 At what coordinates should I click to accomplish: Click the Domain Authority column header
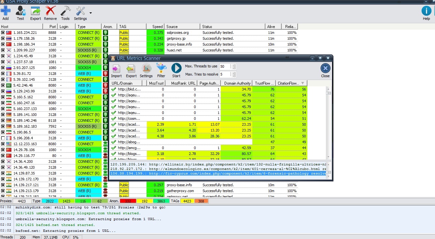237,83
